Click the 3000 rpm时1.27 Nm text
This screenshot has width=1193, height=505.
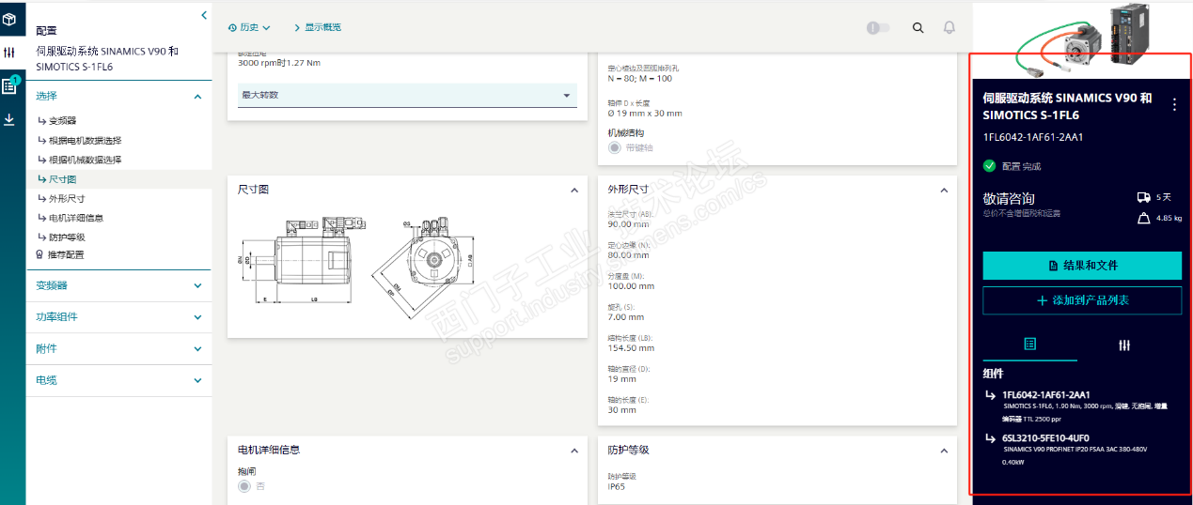coord(279,63)
